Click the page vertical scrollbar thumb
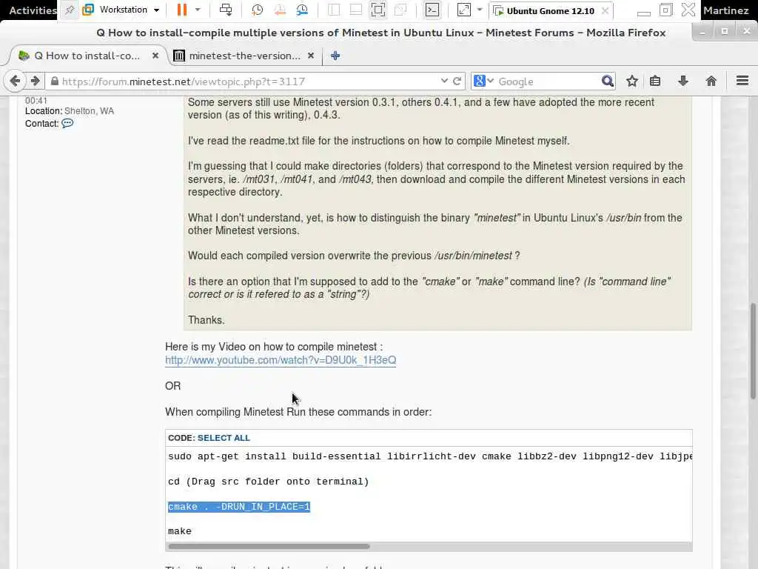 point(753,351)
